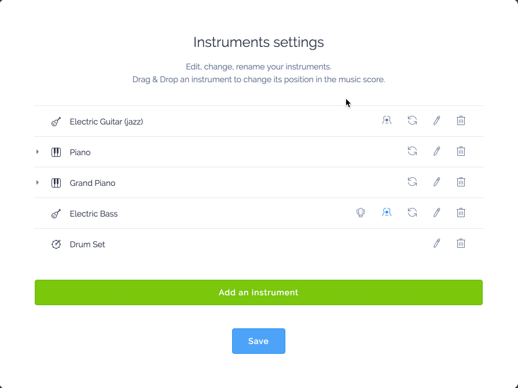Click the Add an instrument button

(259, 292)
